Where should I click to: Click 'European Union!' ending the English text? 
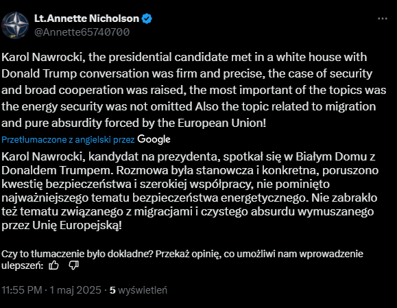(x=221, y=123)
